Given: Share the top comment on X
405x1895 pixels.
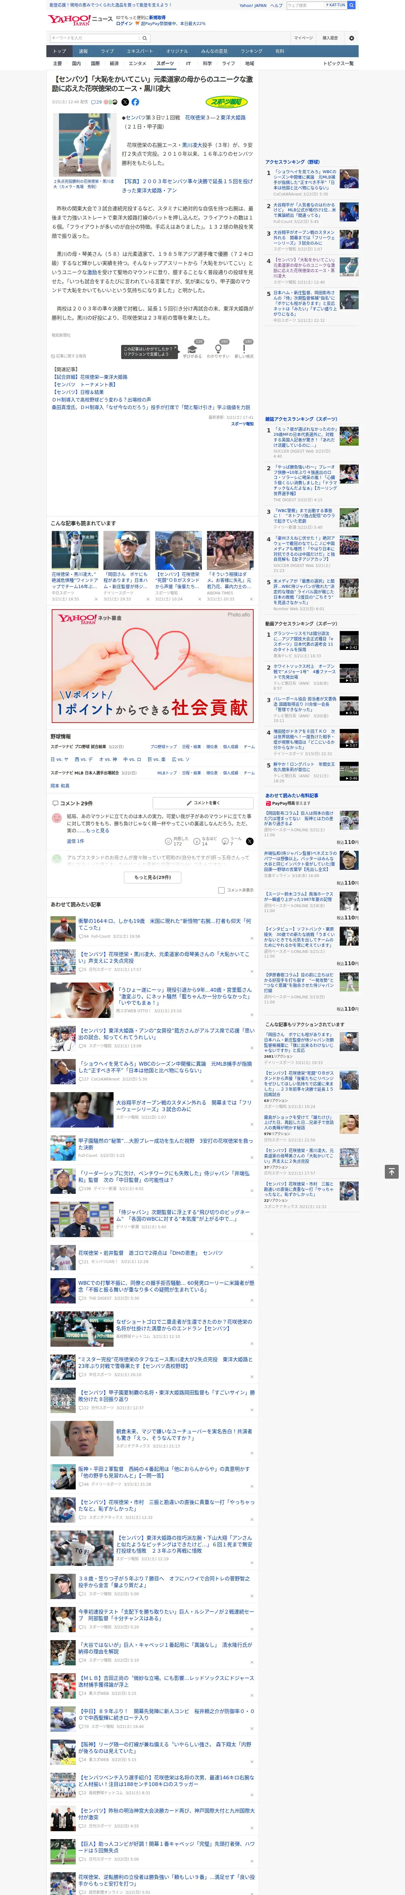Looking at the screenshot, I should [x=250, y=842].
